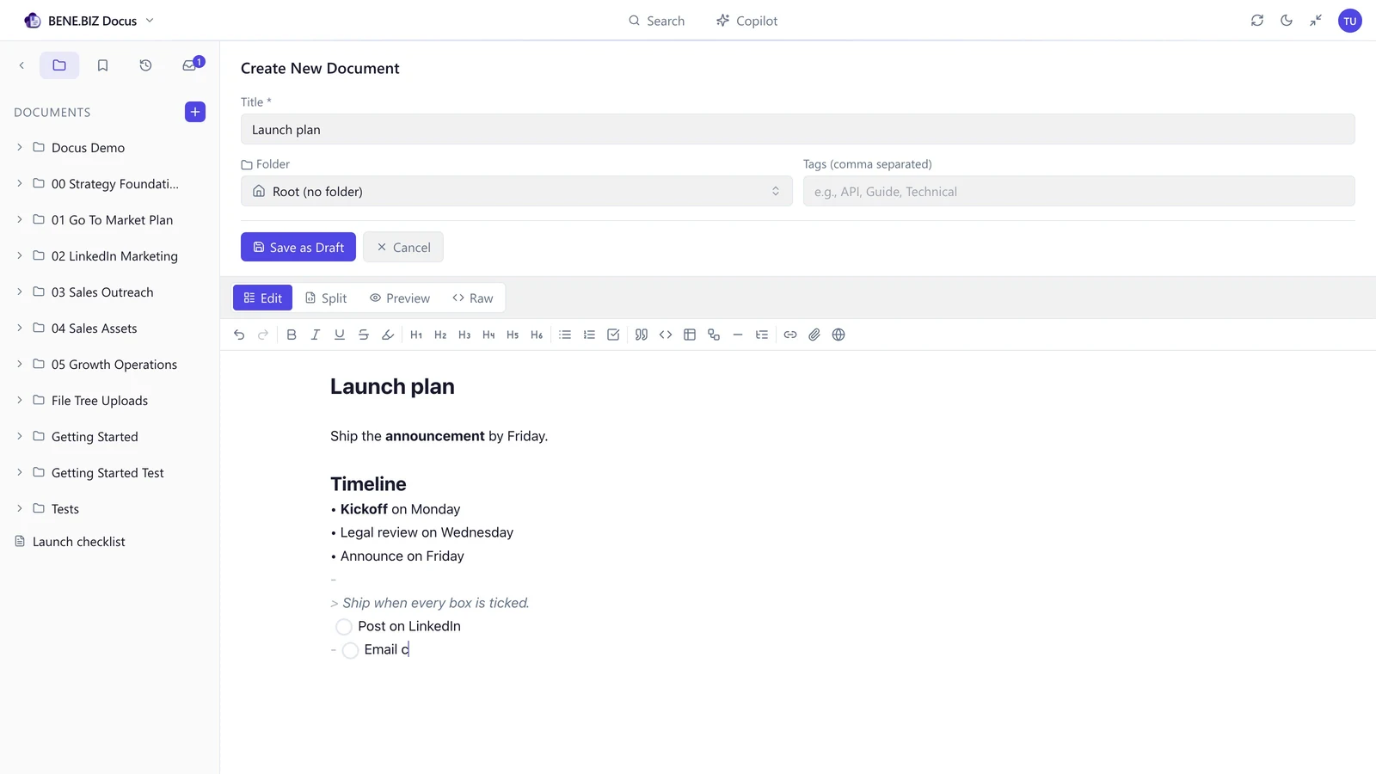
Task: Click the Title field containing Launch plan
Action: (x=798, y=129)
